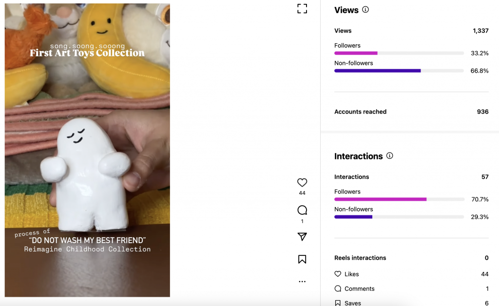Click the large 'Interactions' section heading
Viewport: 499px width, 306px height.
358,156
